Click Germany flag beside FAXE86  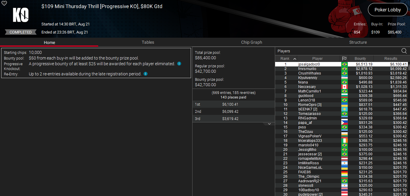pyautogui.click(x=345, y=172)
